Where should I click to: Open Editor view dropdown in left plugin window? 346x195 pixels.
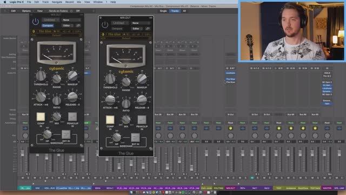point(68,25)
